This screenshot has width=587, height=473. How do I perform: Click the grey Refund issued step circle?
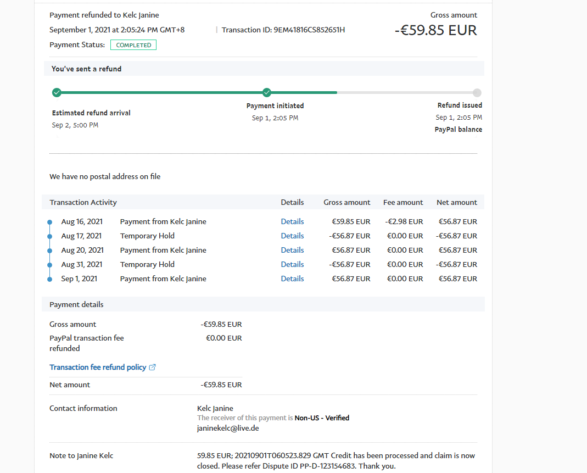click(x=477, y=93)
